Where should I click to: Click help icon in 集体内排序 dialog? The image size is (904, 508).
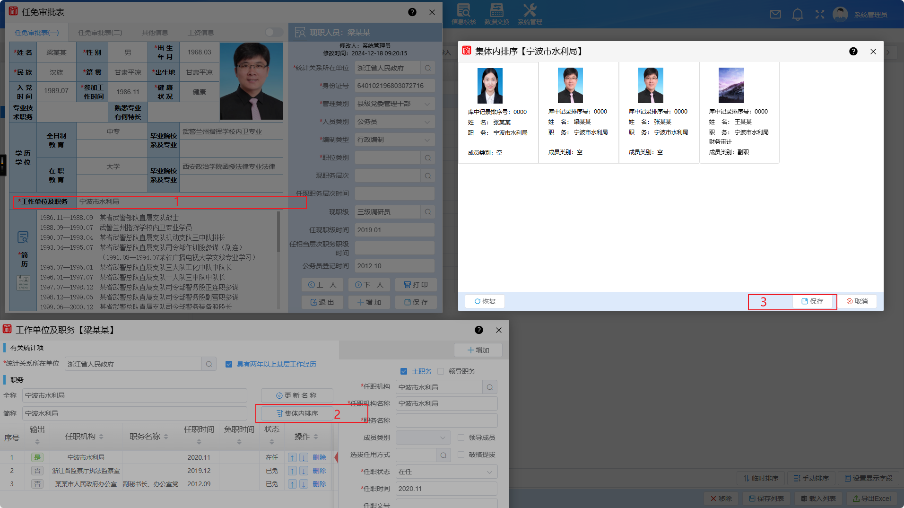coord(853,52)
